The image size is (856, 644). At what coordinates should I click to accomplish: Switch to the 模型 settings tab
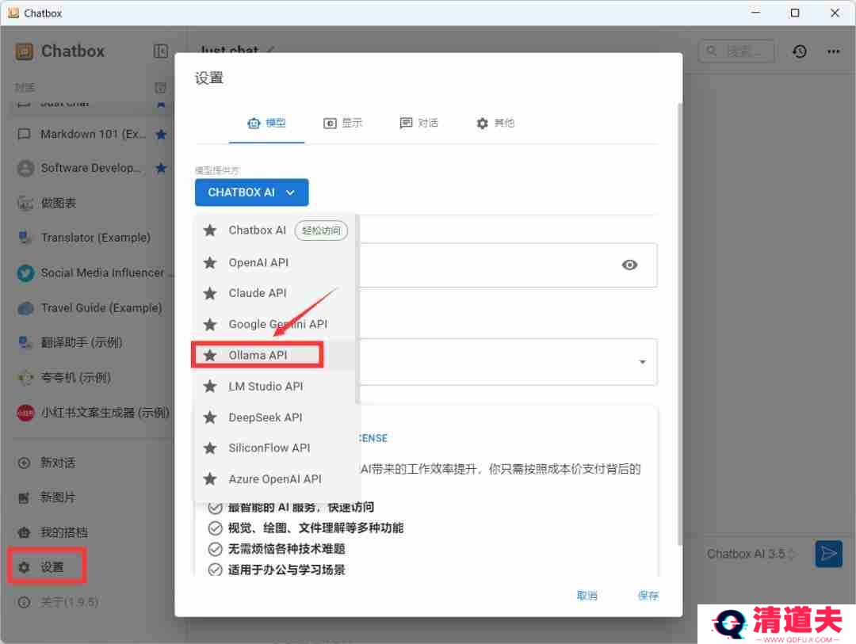pos(266,124)
